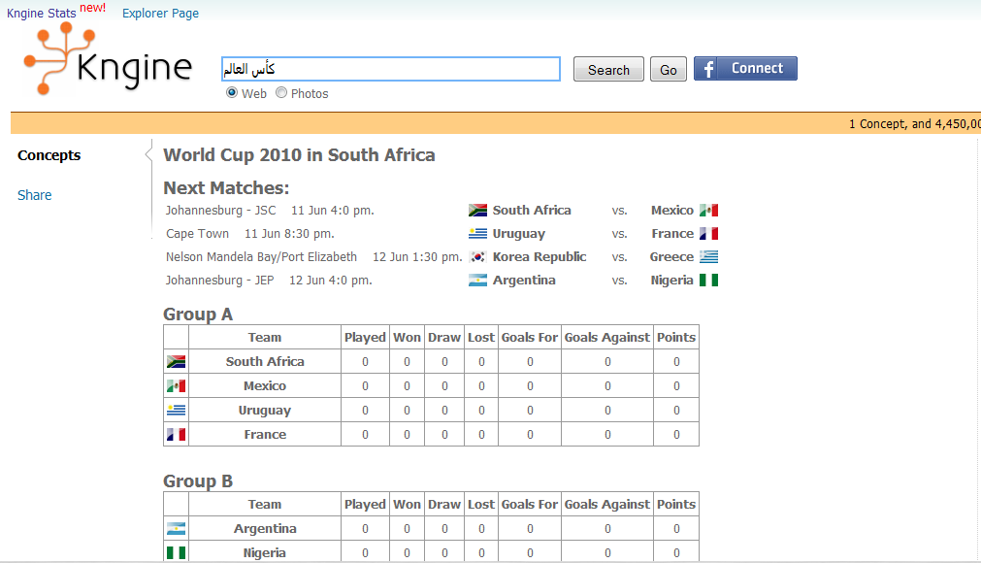Click the Korea Republic flag icon

tap(478, 257)
